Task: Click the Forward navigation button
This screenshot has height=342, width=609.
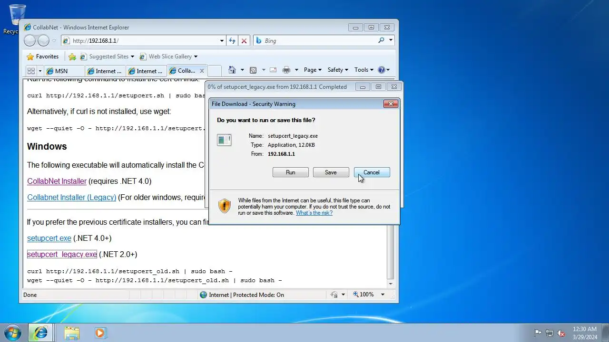Action: pos(43,41)
